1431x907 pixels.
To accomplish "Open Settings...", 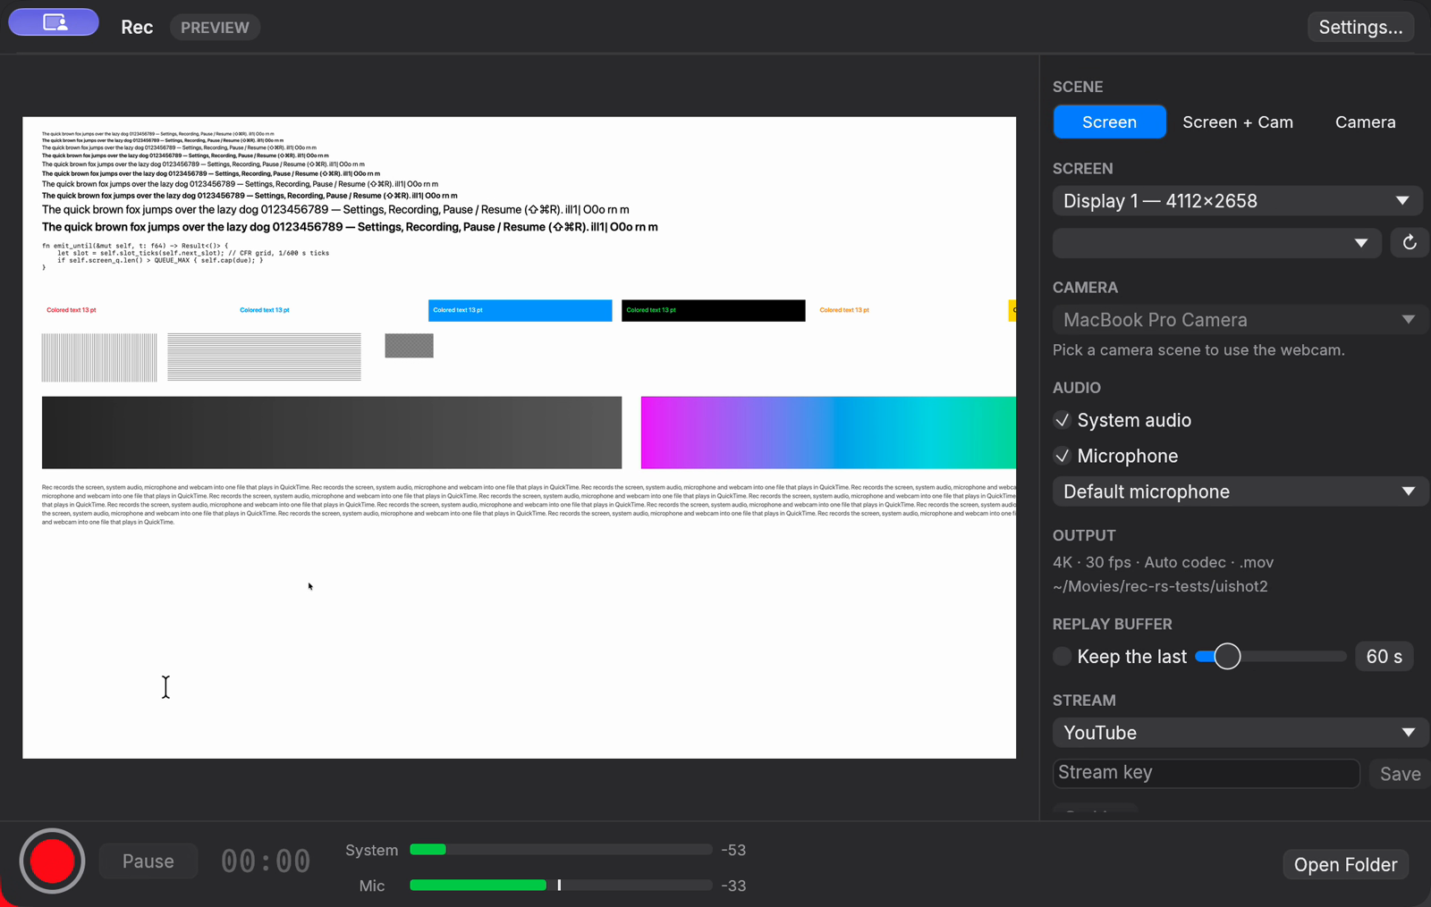I will point(1360,27).
